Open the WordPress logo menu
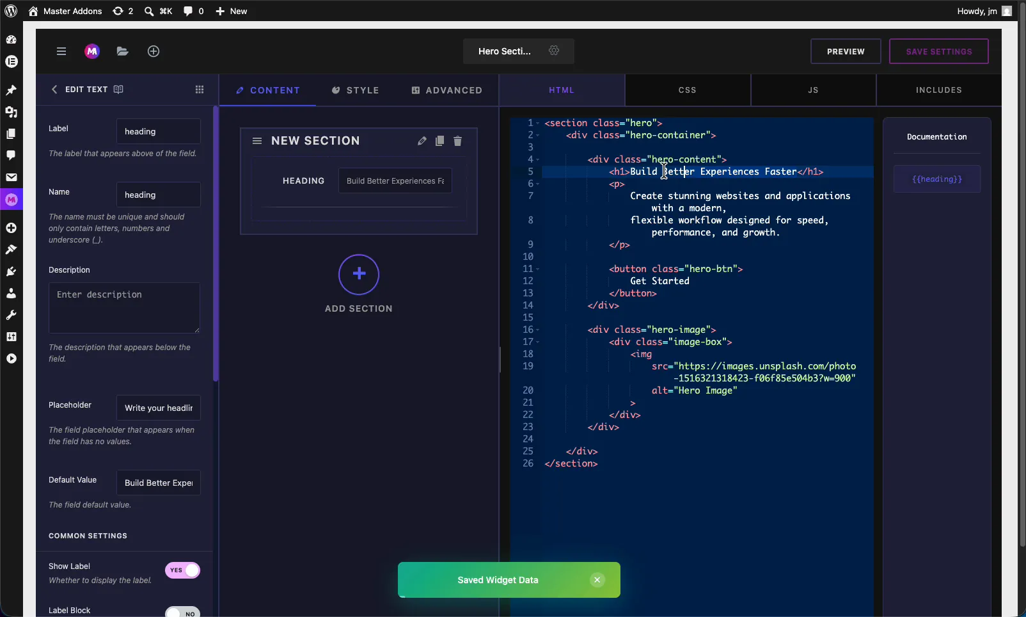 (11, 11)
